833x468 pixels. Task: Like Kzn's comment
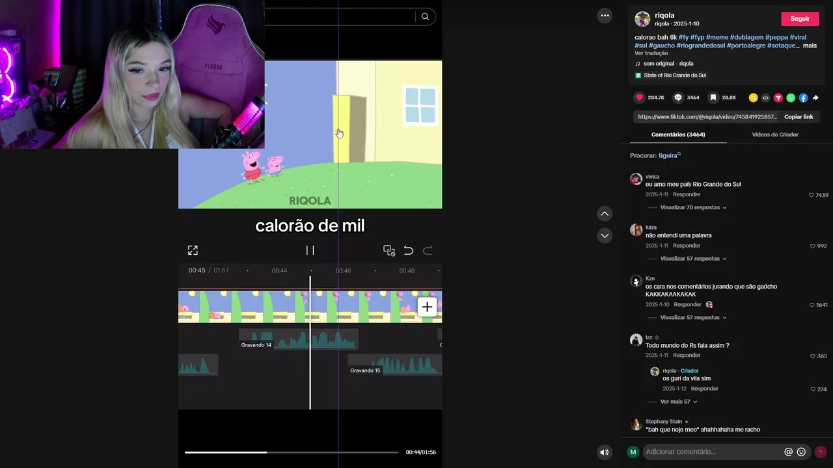(x=812, y=305)
